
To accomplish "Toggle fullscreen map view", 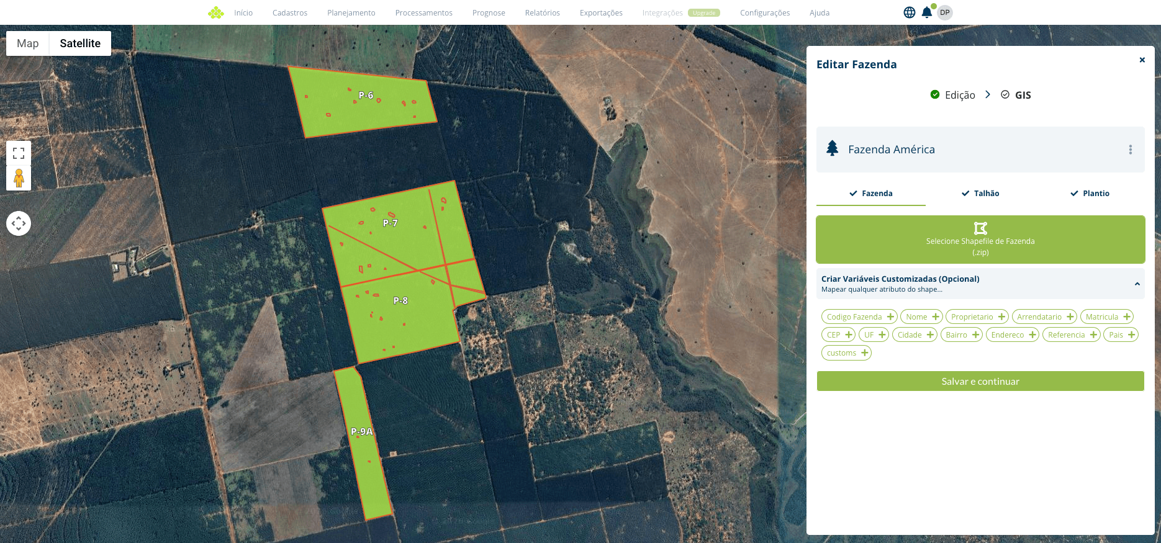I will click(19, 153).
